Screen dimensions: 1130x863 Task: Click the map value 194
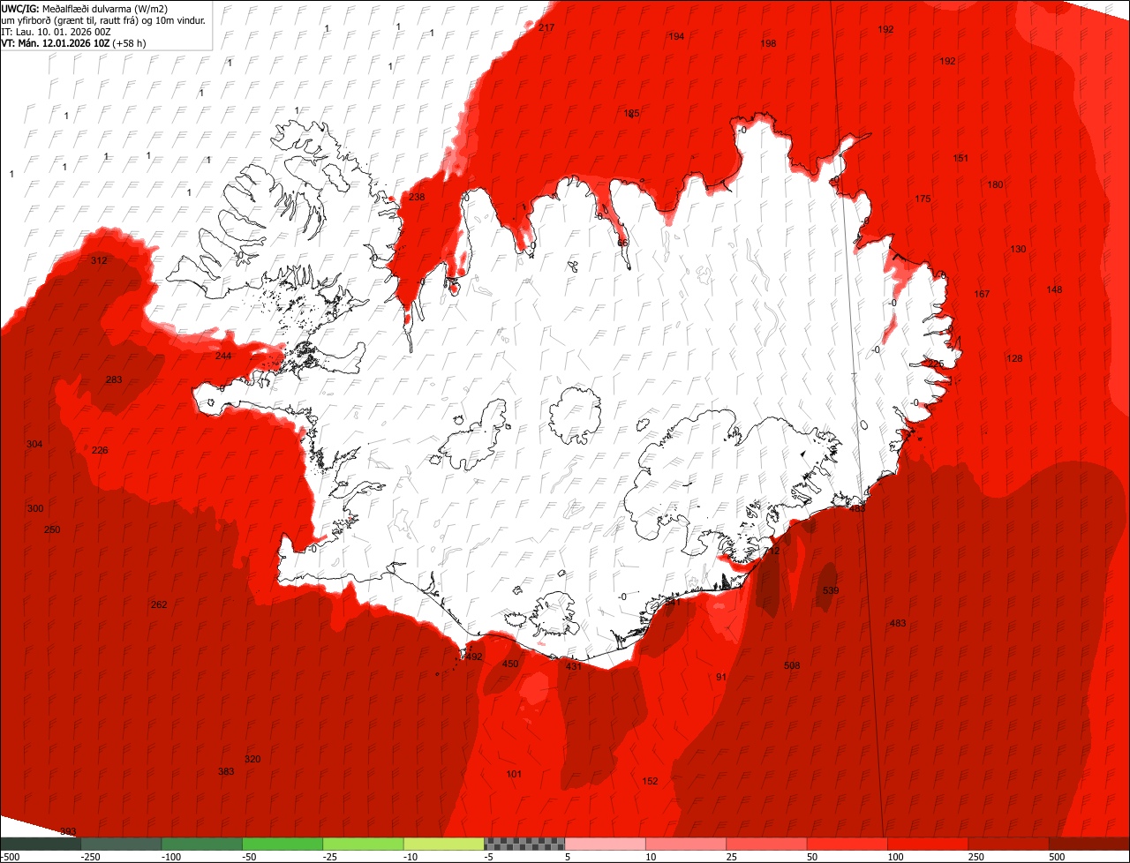pos(676,36)
